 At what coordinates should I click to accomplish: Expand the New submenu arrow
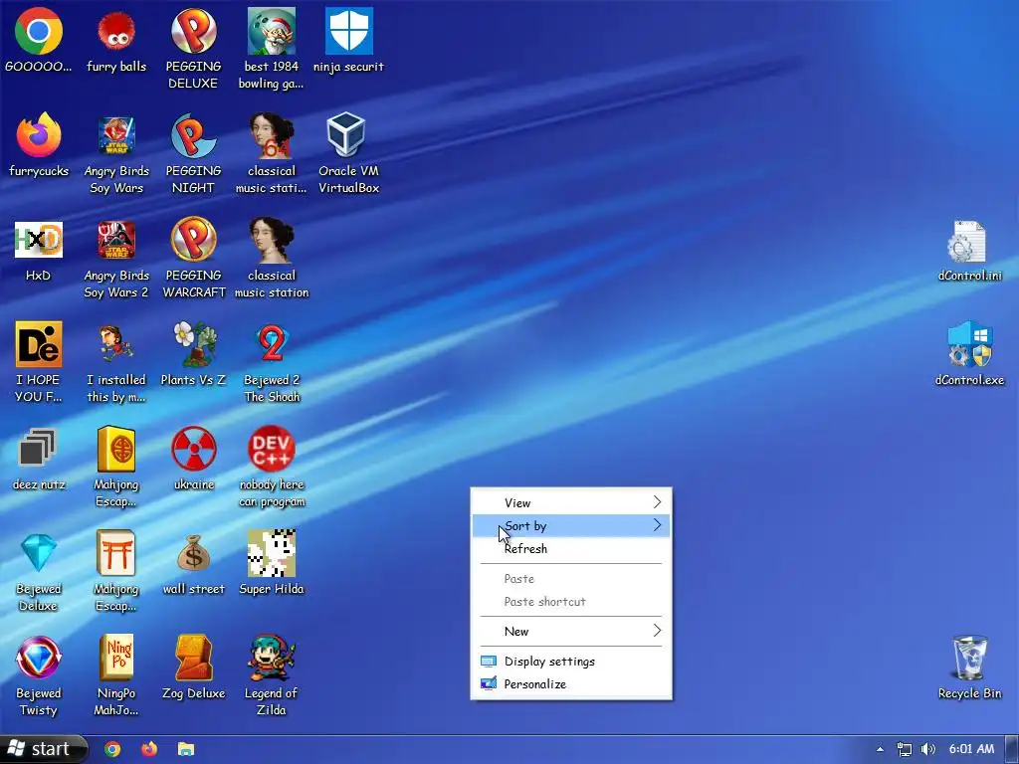pos(657,630)
